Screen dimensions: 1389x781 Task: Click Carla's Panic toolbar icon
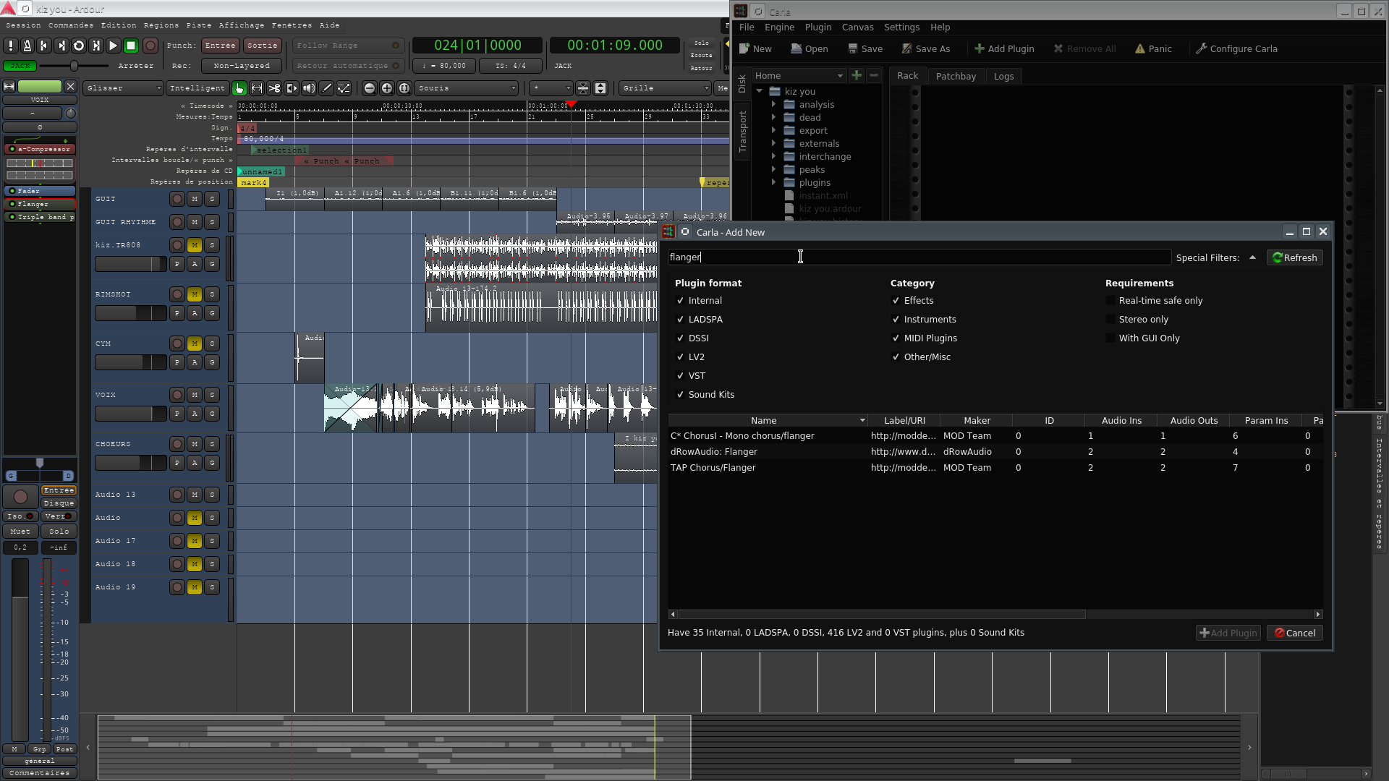[x=1152, y=48]
